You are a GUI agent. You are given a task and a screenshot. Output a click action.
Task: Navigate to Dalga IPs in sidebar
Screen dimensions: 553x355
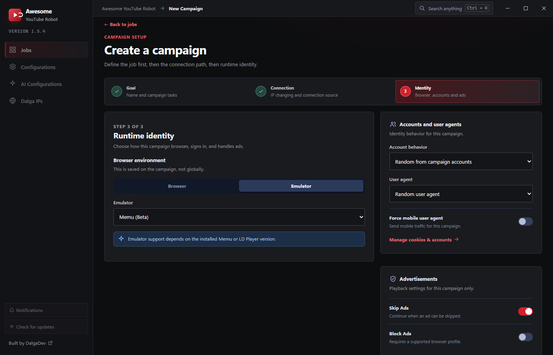(46, 101)
